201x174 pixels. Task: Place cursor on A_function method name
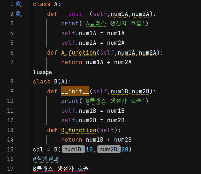pyautogui.click(x=79, y=52)
